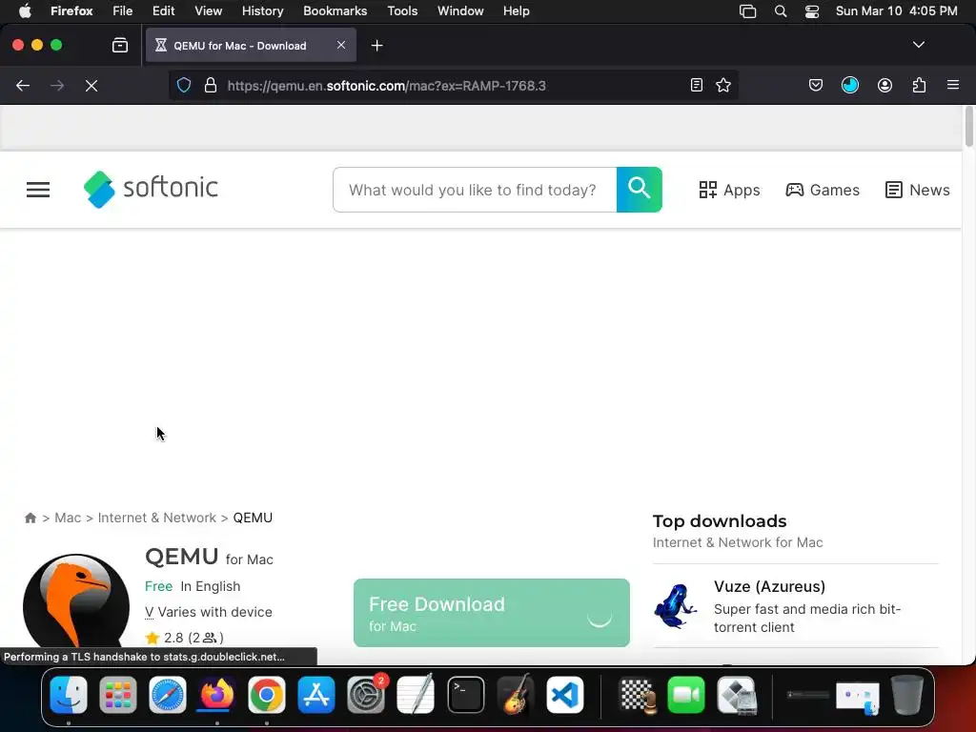Click the URL address bar text
Viewport: 976px width, 732px height.
[387, 86]
